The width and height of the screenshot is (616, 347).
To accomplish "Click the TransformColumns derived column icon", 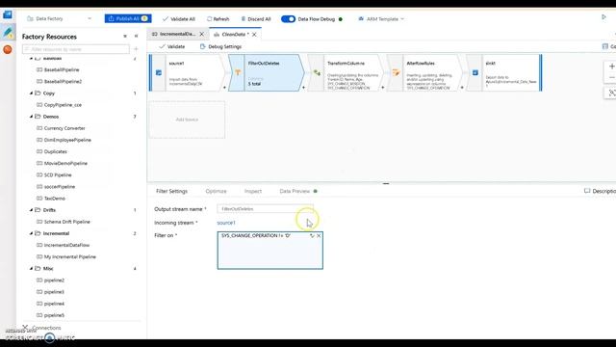I will click(x=317, y=73).
